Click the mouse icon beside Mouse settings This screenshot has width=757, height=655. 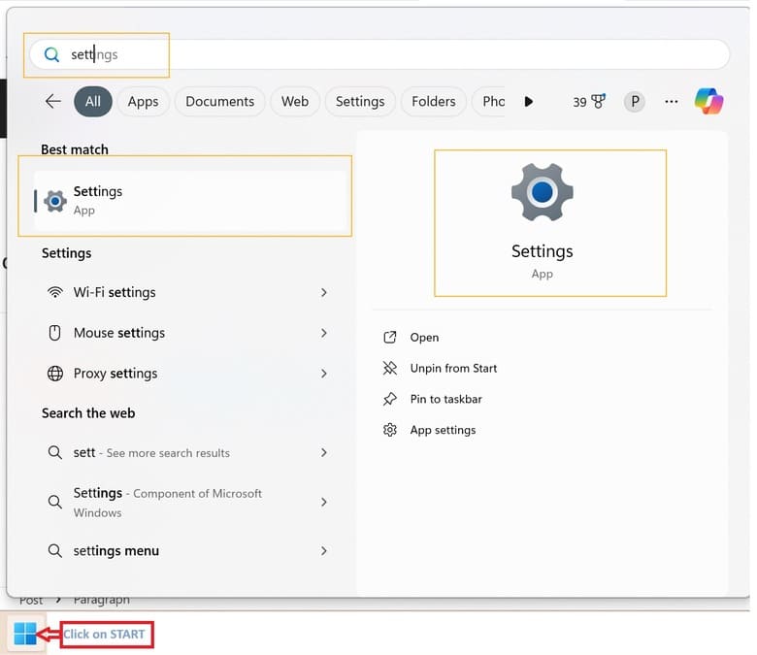[55, 333]
